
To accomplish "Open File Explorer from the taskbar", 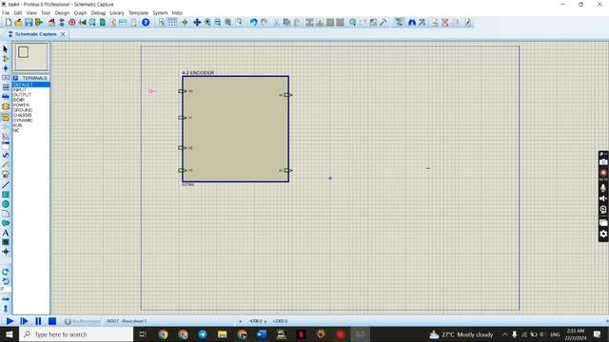I will coord(222,334).
